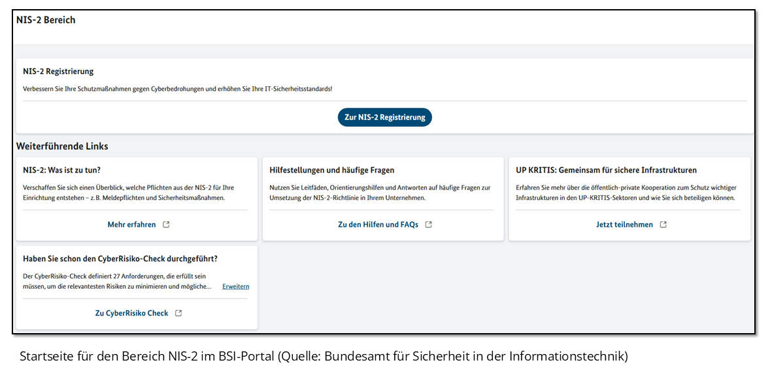Click text 'Verschaffen Sie sich einen Überblick'
The width and height of the screenshot is (770, 371).
(73, 188)
